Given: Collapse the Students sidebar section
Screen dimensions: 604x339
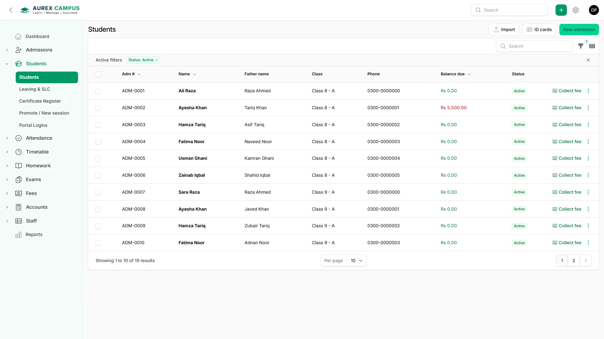Looking at the screenshot, I should (x=7, y=64).
